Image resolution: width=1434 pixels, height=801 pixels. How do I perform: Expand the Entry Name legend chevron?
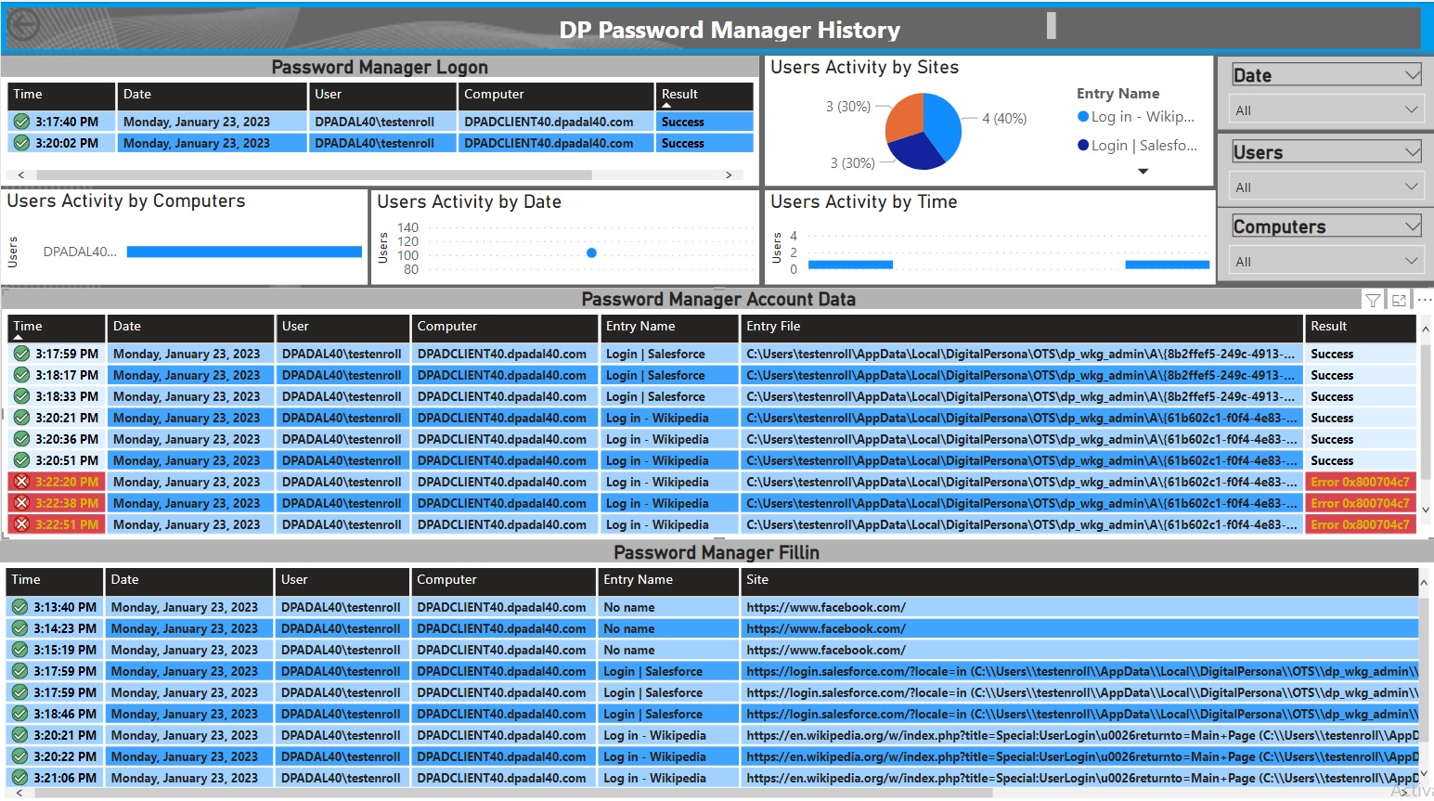(1143, 171)
